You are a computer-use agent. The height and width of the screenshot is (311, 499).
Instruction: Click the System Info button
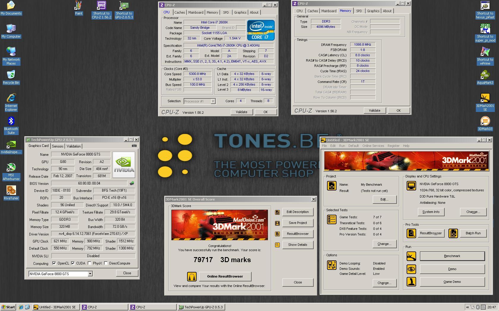point(431,212)
